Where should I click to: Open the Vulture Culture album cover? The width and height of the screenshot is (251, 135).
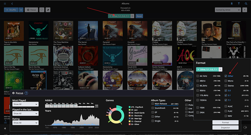click(x=88, y=56)
